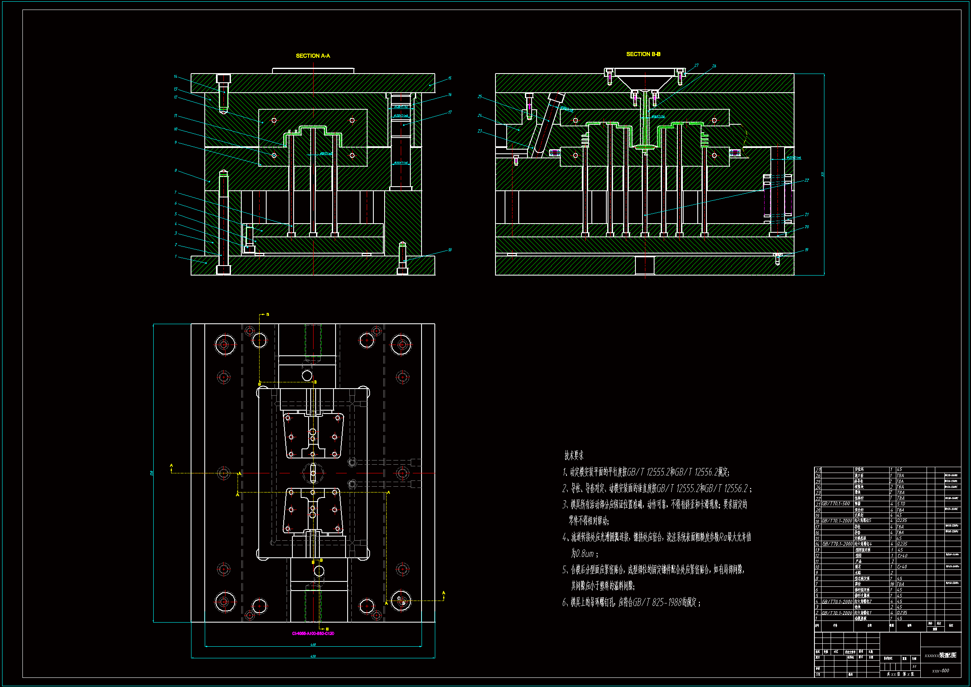Click parts list row 27 定位环

(859, 469)
